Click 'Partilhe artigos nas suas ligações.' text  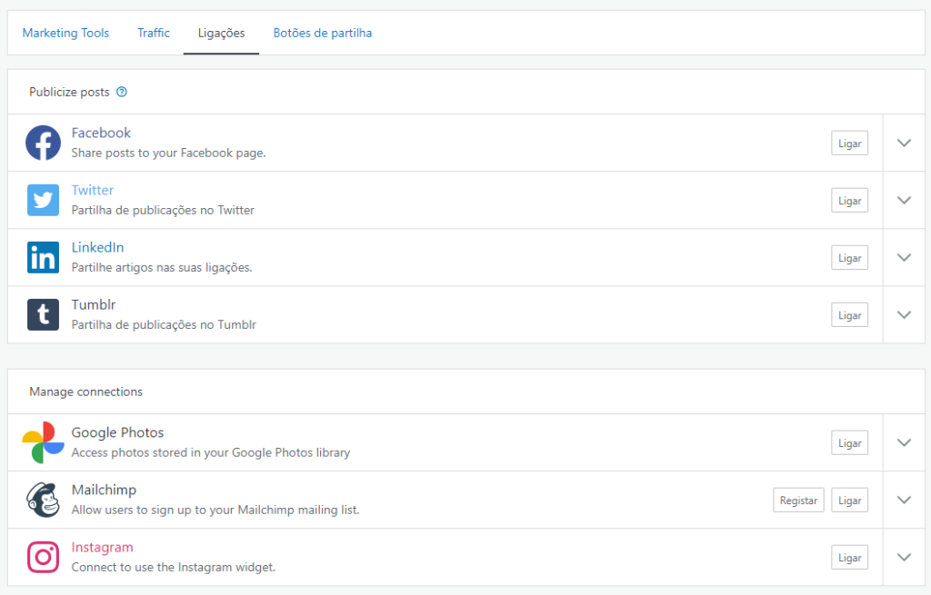click(162, 268)
